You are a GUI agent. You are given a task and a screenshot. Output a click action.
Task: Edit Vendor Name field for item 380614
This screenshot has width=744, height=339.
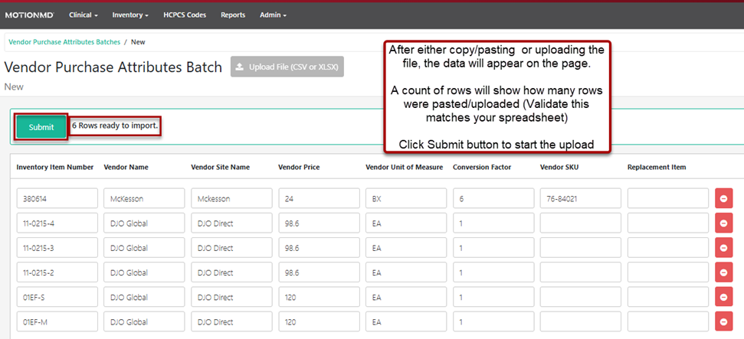pyautogui.click(x=144, y=199)
